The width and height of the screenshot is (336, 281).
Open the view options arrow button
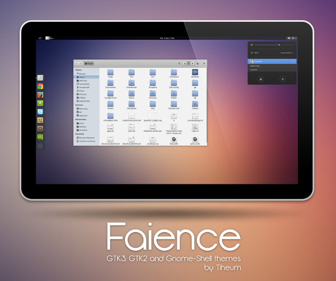[x=193, y=63]
